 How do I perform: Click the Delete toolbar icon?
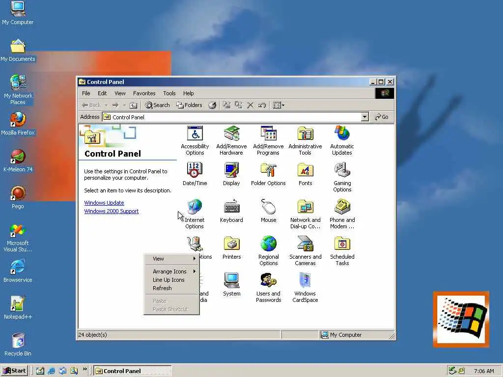[x=250, y=105]
